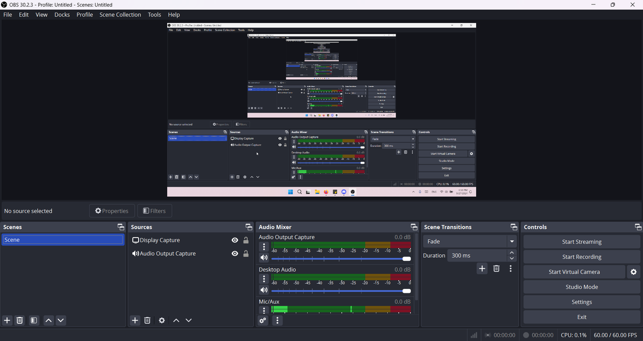643x341 pixels.
Task: Open the Edit menu
Action: (24, 15)
